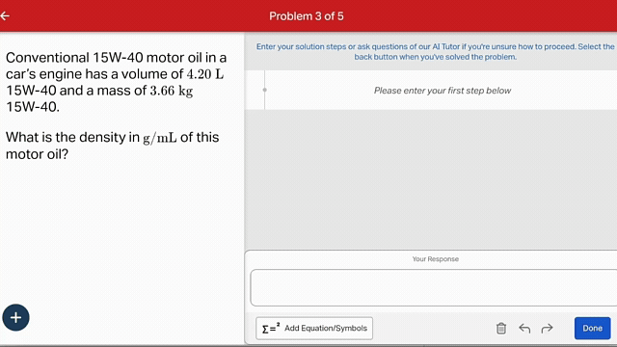
Task: Click the Problem 3 of 5 title
Action: click(x=307, y=16)
